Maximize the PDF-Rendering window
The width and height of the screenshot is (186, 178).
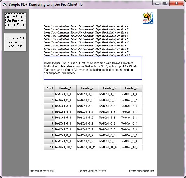pyautogui.click(x=165, y=3)
